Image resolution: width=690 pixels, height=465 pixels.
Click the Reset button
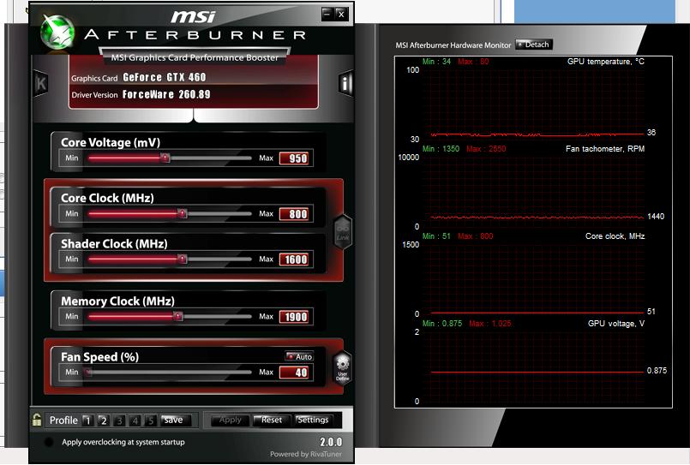(272, 420)
